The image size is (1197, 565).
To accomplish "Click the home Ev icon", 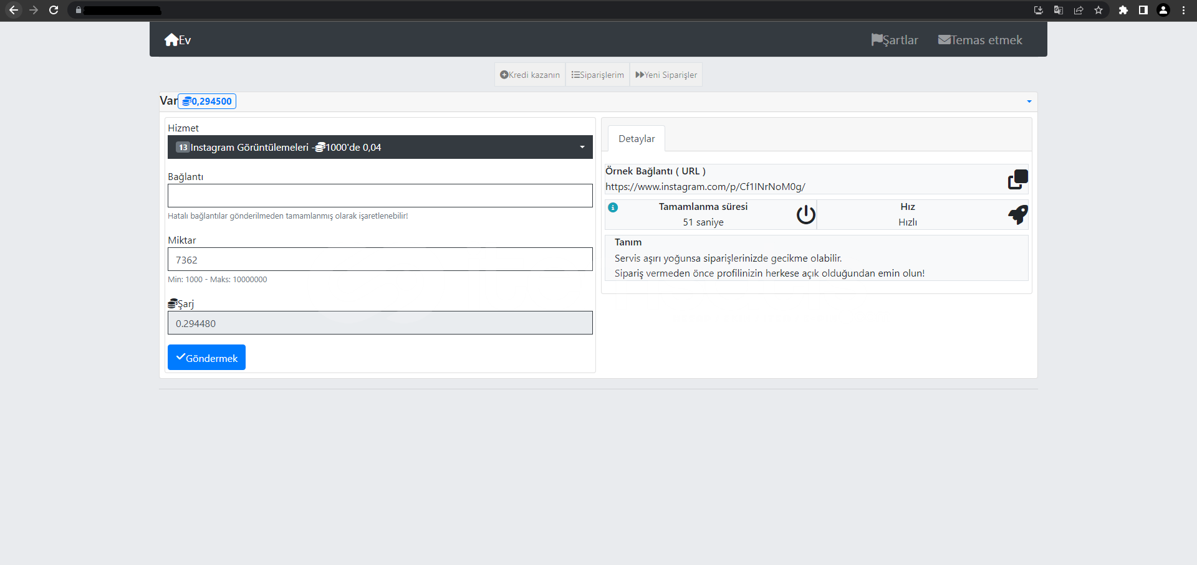I will (x=172, y=40).
